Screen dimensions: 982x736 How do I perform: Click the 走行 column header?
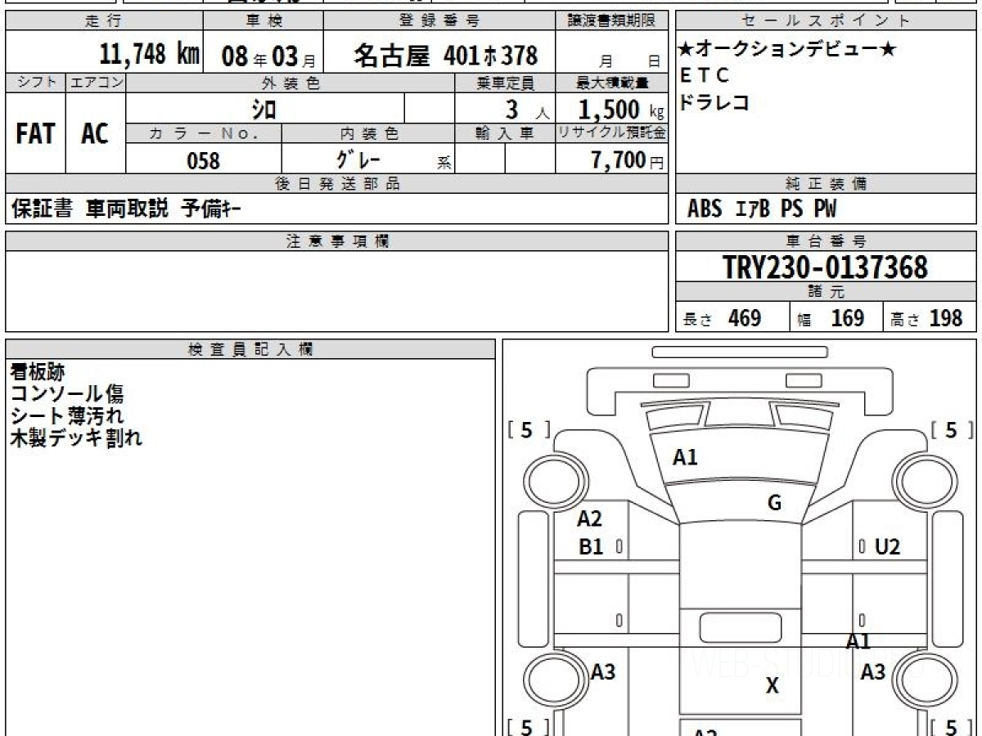coord(103,21)
